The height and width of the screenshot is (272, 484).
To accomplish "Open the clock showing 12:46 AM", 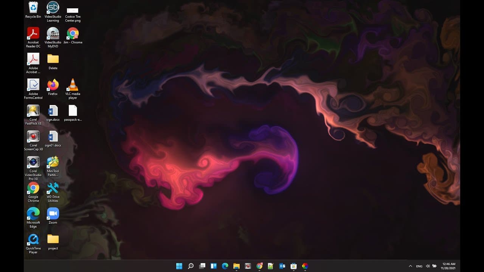I will 448,266.
